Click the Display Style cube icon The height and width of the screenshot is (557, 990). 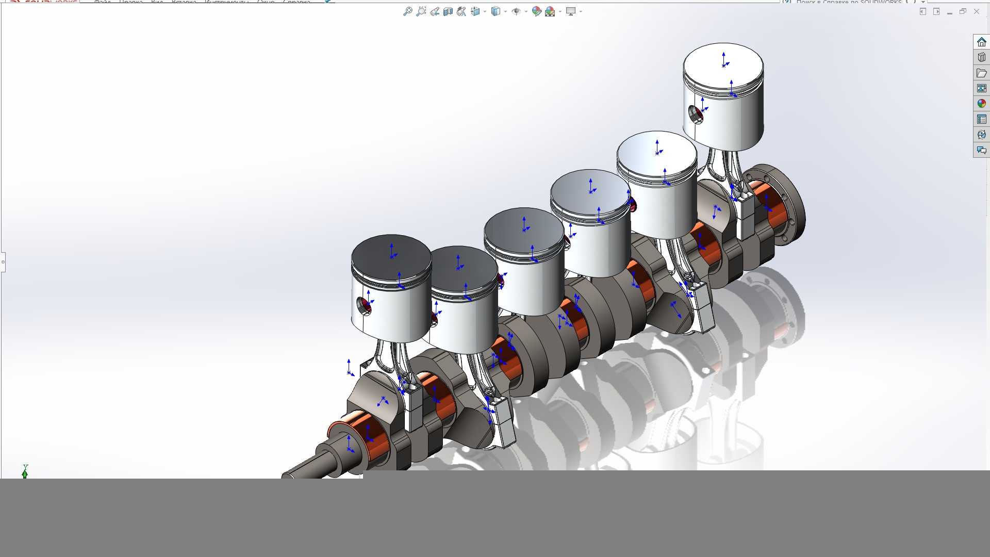[x=496, y=11]
